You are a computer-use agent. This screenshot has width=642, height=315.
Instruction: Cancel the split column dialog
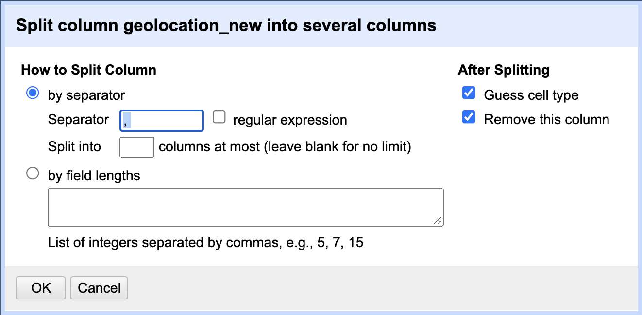[x=99, y=287]
